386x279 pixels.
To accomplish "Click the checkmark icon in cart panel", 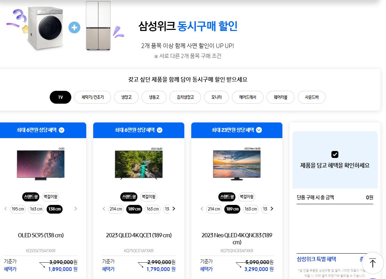I will (x=335, y=154).
